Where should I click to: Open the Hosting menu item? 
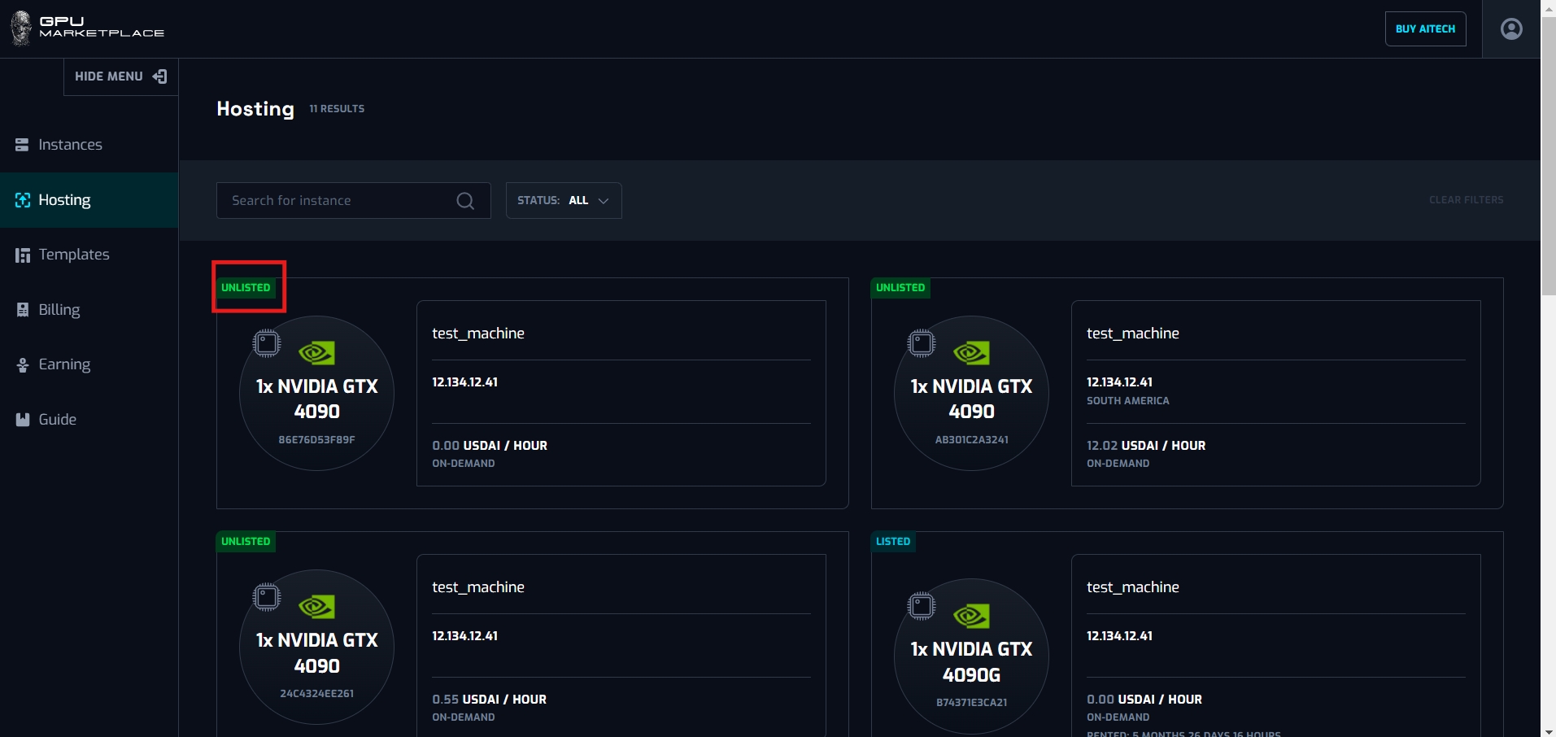[x=64, y=200]
